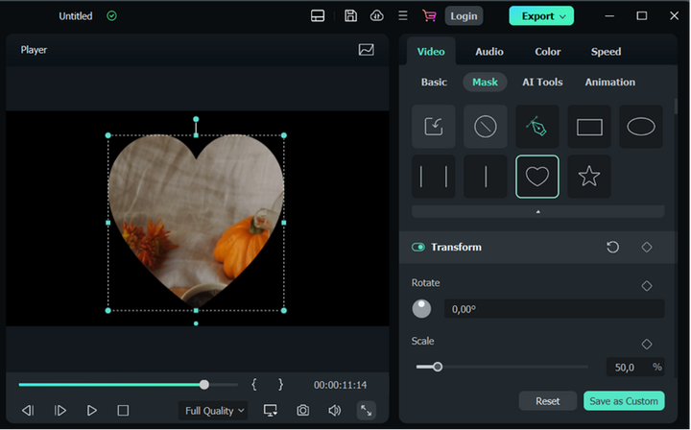Select the pen draw mask tool

click(537, 127)
